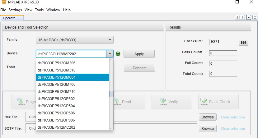Viewport: 258px width, 138px height.
Task: Collapse the Device dropdown arrow
Action: [x=110, y=54]
